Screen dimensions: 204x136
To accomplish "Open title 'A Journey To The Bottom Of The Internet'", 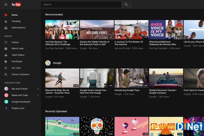I will click(129, 43).
